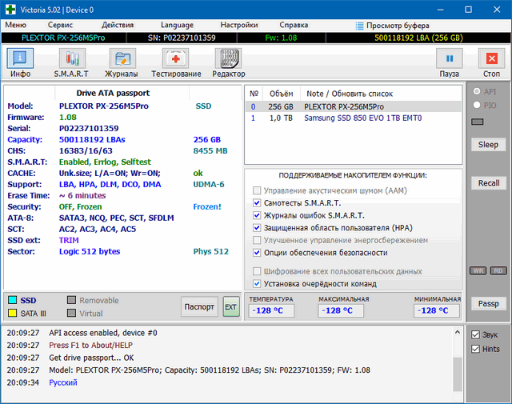Switch to Тестирование test icon
512x404 pixels.
[x=176, y=62]
